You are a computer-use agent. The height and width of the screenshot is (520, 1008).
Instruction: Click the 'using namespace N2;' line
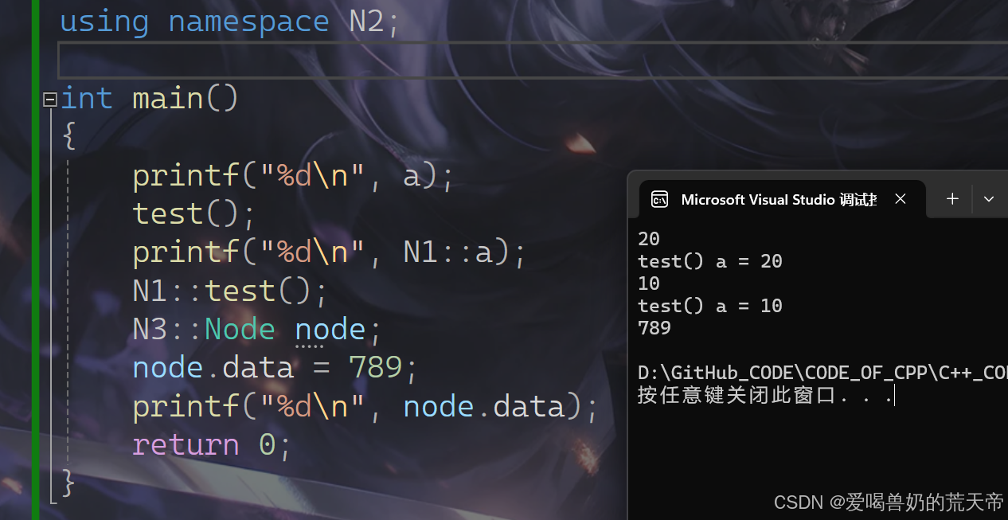tap(229, 22)
